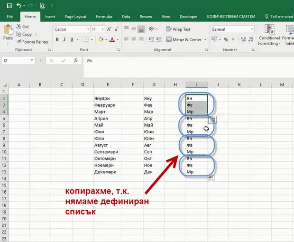294x242 pixels.
Task: Save the workbook with the floppy icon
Action: (9, 5)
